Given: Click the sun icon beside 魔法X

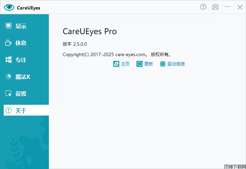Looking at the screenshot, I should [x=8, y=77].
